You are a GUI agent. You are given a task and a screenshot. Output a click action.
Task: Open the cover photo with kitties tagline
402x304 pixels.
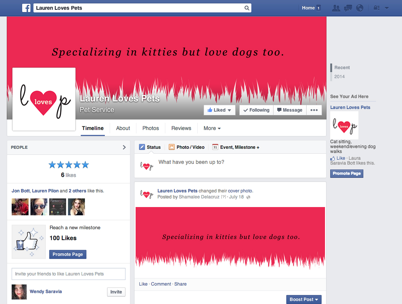pos(167,68)
